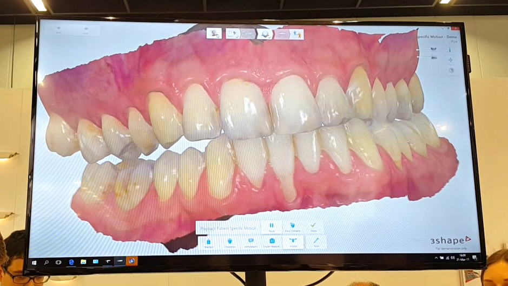
Task: Go to the greyed jaw-shaped workflow step
Action: (x=282, y=34)
